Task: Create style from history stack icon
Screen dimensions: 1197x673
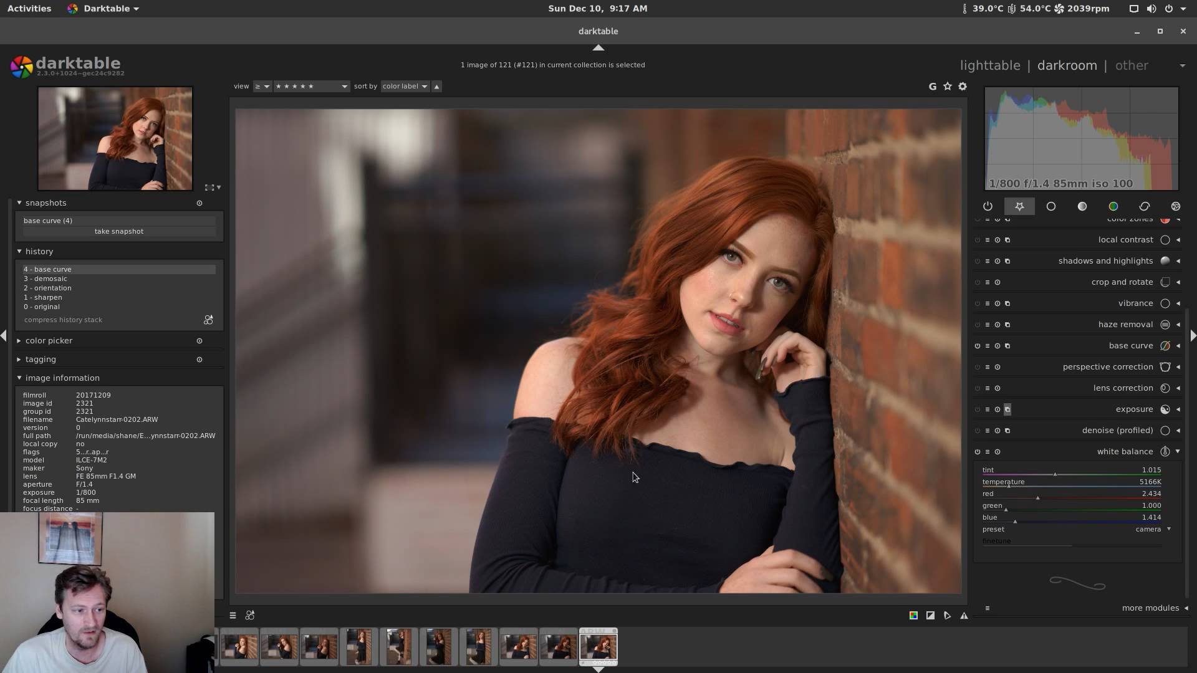Action: tap(208, 320)
